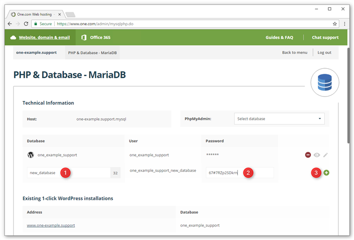Click Log out link
The height and width of the screenshot is (240, 354).
coord(324,52)
